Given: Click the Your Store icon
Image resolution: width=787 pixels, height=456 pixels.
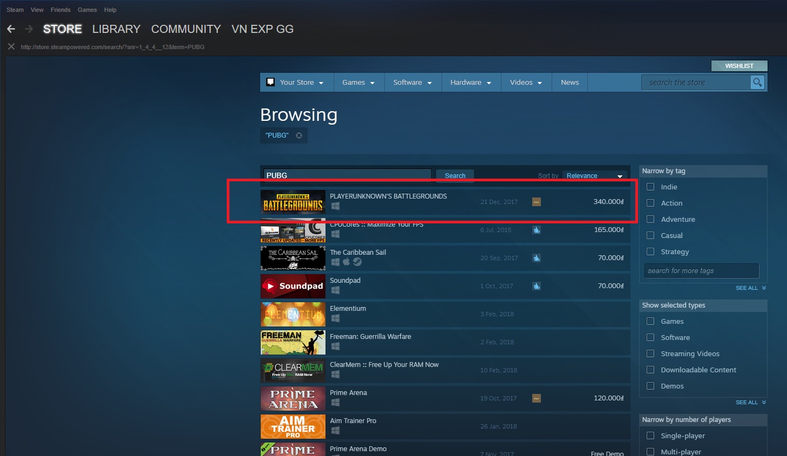Looking at the screenshot, I should point(271,82).
